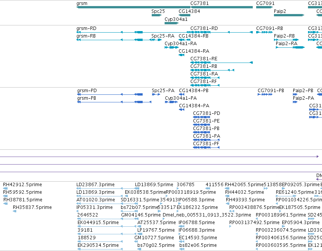This screenshot has height=251, width=322.
Task: Open protein label Paip2-PA
Action: coord(303,98)
